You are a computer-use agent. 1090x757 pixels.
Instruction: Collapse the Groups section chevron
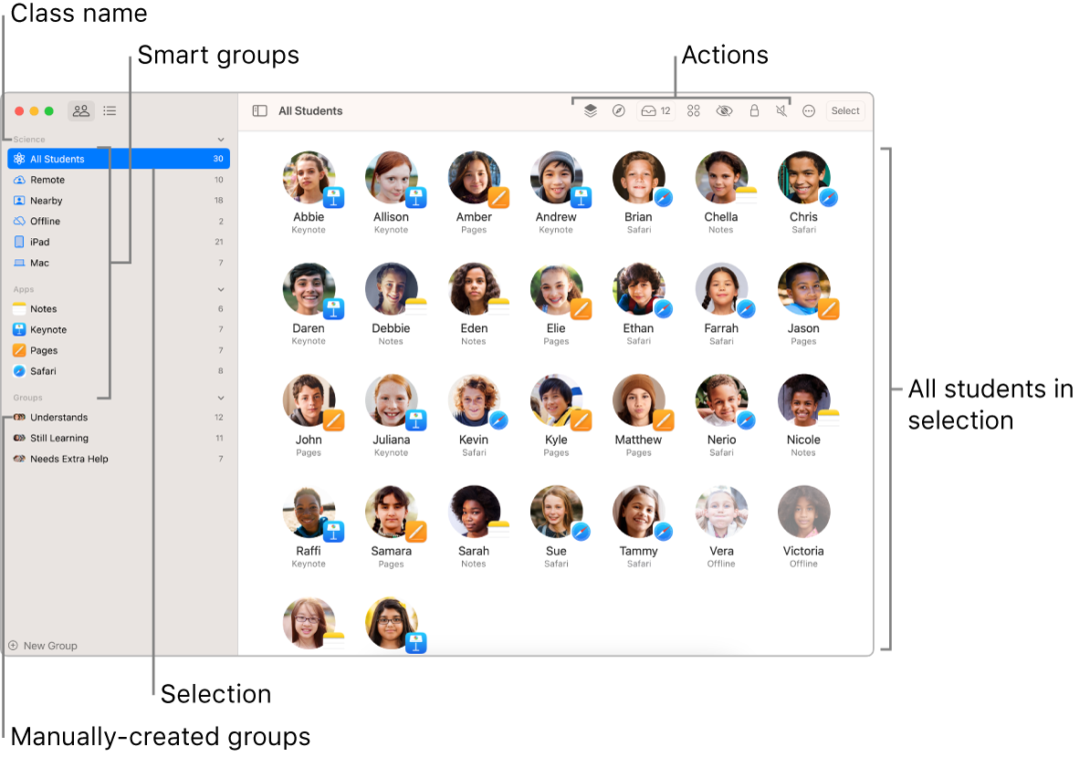pyautogui.click(x=221, y=398)
